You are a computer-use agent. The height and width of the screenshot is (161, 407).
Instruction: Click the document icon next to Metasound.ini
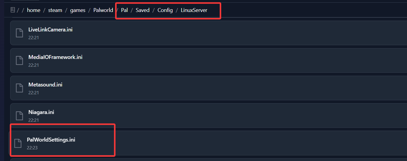tap(19, 88)
